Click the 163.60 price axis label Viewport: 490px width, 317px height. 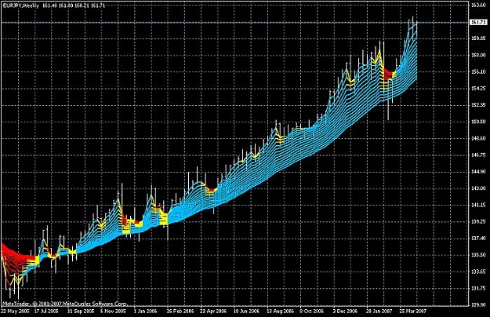478,5
